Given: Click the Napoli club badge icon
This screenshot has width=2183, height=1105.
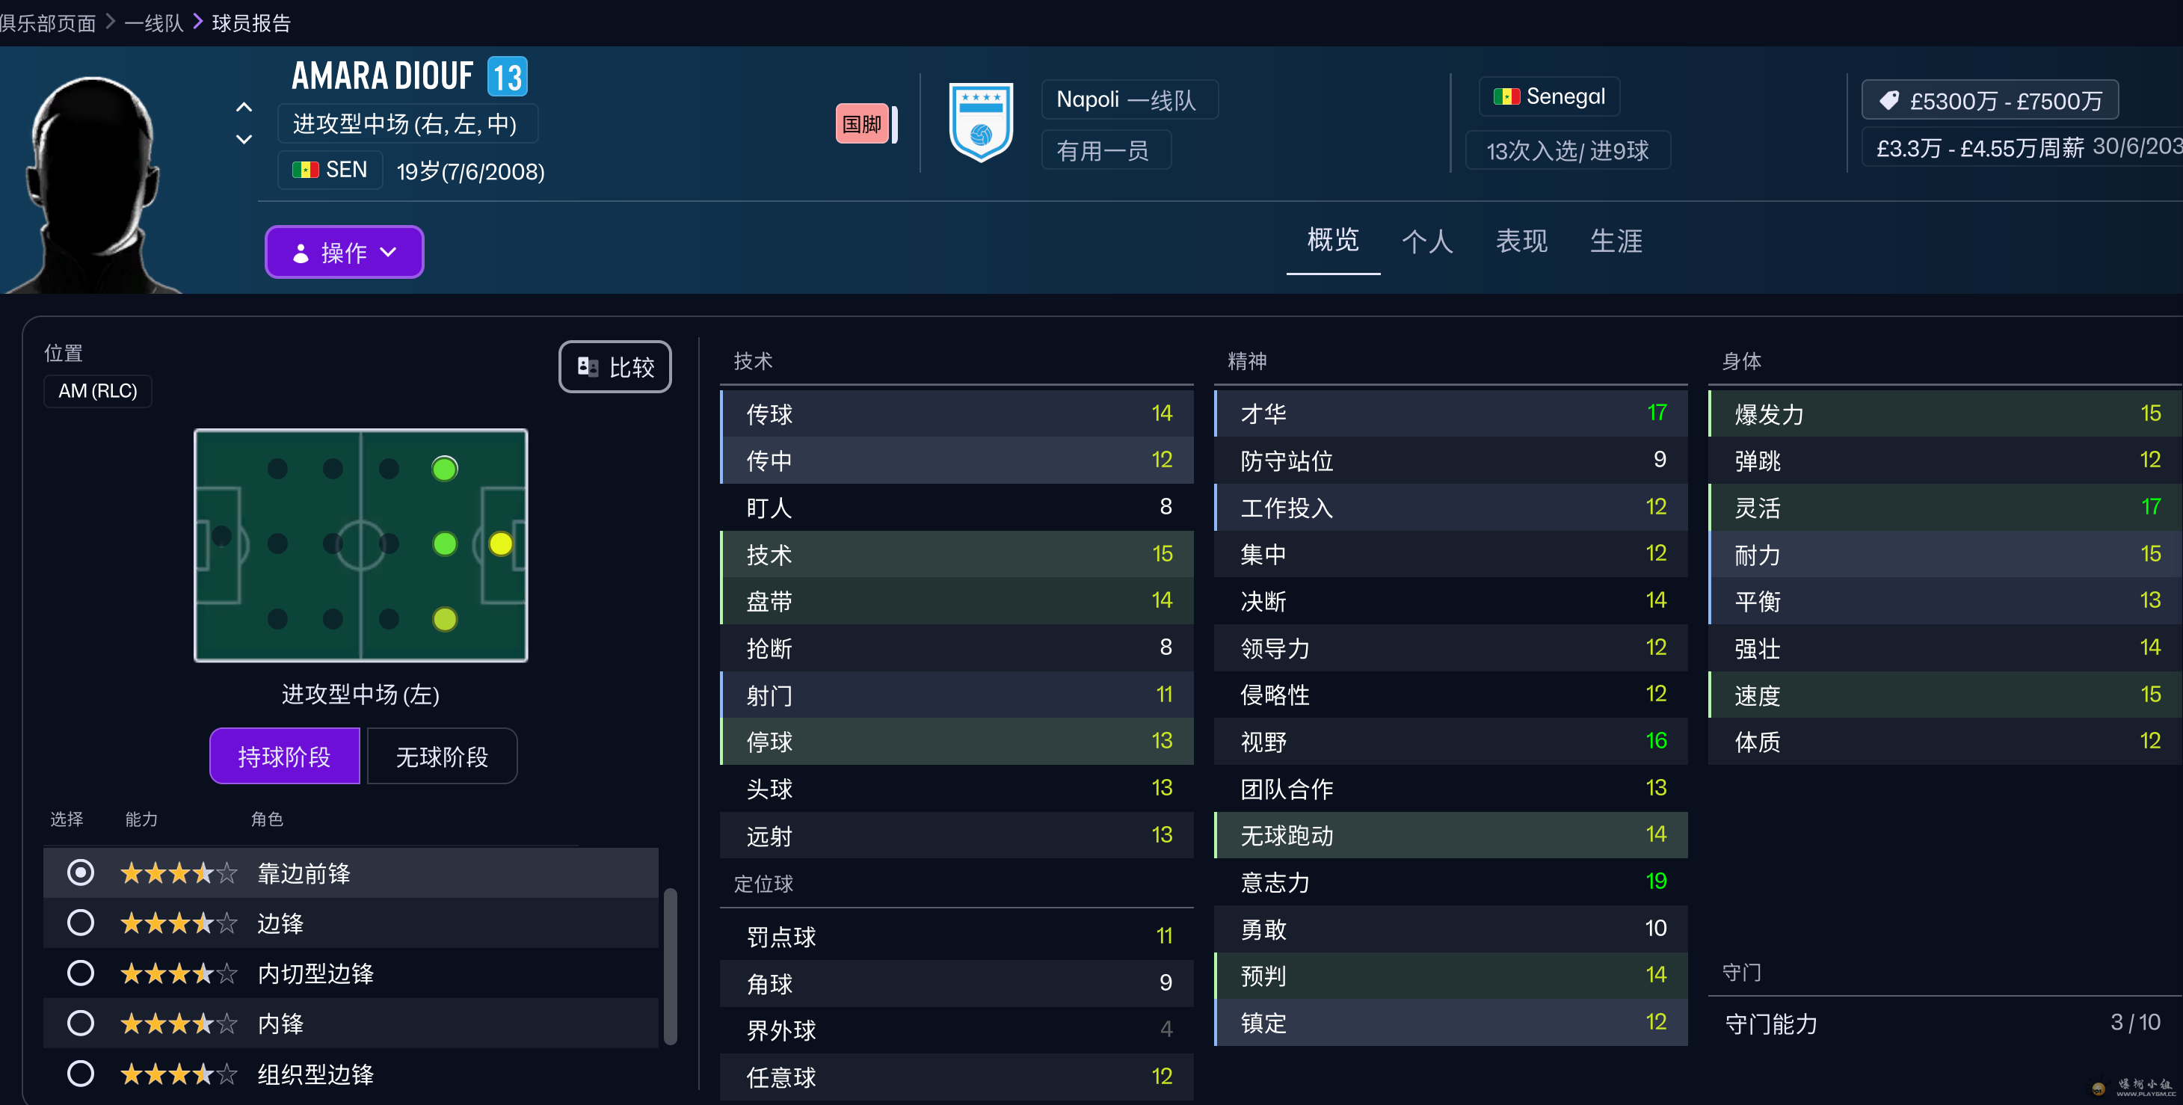Looking at the screenshot, I should [x=981, y=123].
